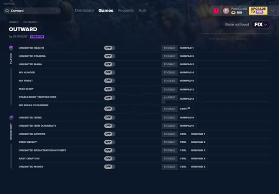Image resolution: width=279 pixels, height=194 pixels.
Task: Click the Player category icon
Action: [11, 48]
